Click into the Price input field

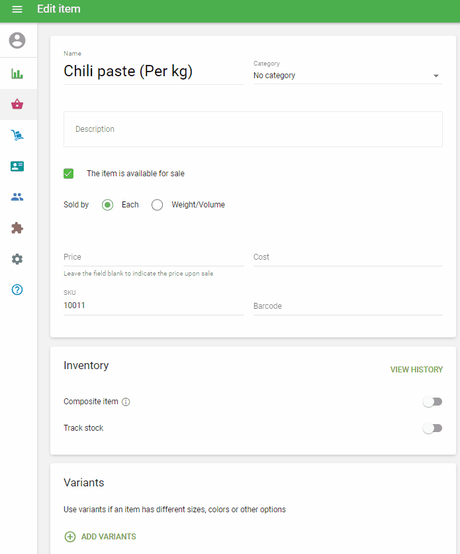(154, 257)
